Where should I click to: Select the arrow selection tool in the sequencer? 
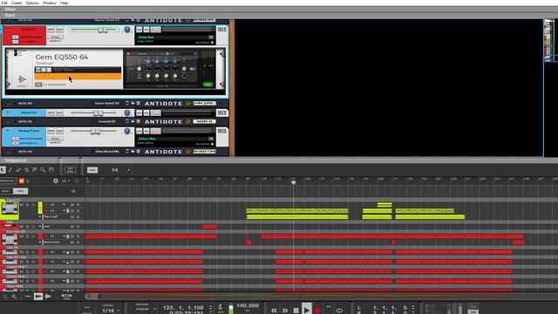pos(3,170)
